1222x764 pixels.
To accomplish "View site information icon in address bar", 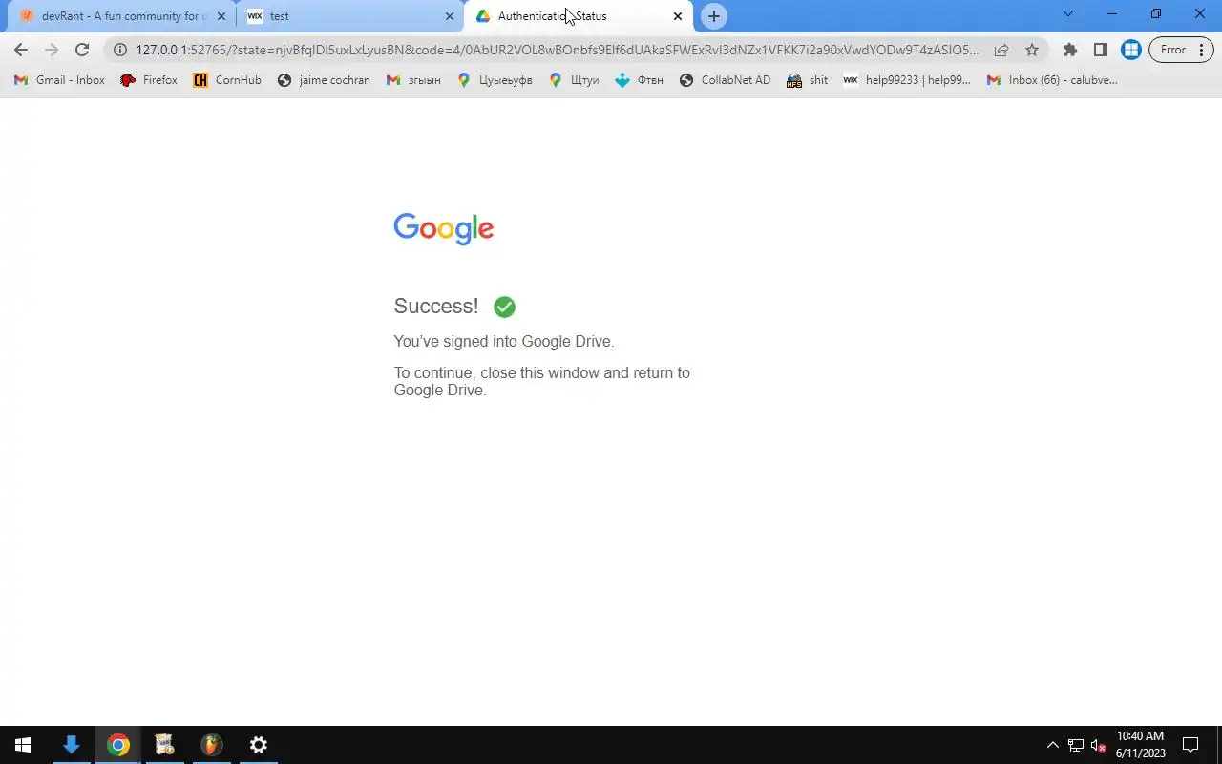I will tap(120, 50).
